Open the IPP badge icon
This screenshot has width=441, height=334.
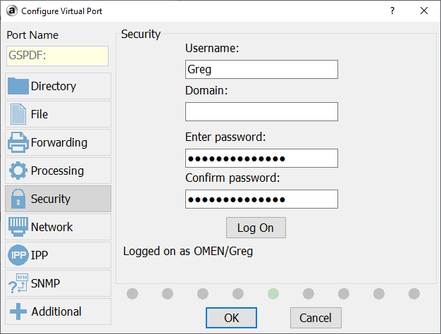coord(18,255)
